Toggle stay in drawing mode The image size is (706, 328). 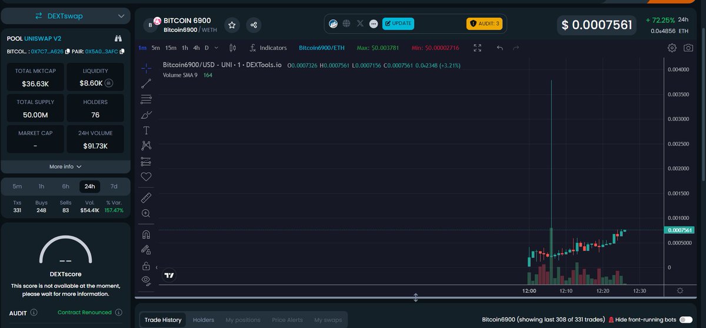(146, 250)
